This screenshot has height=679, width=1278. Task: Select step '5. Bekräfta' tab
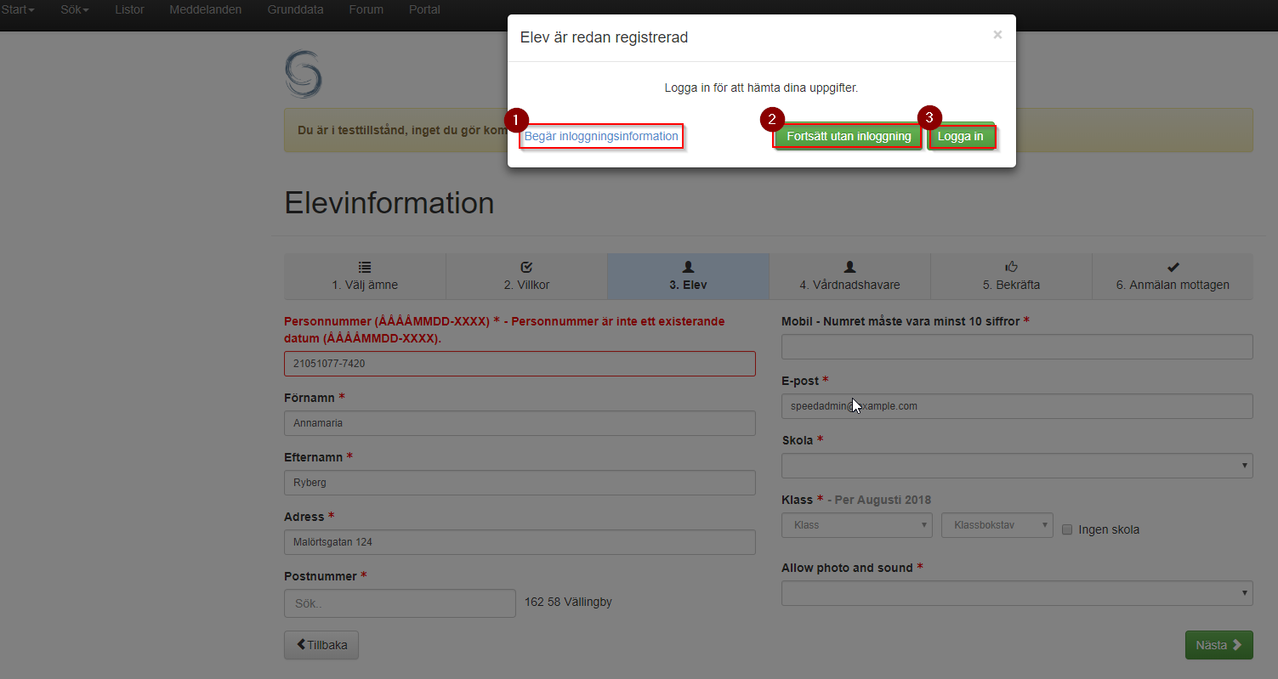click(1011, 276)
